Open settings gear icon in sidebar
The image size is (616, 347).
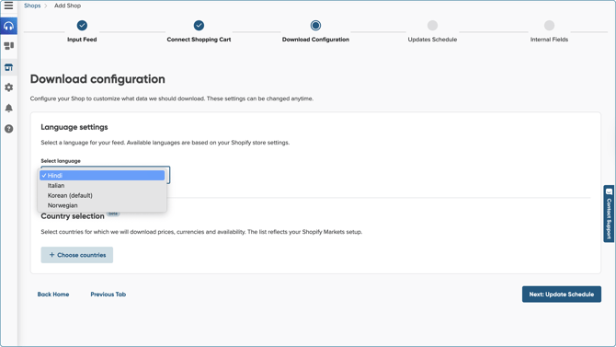pos(8,87)
